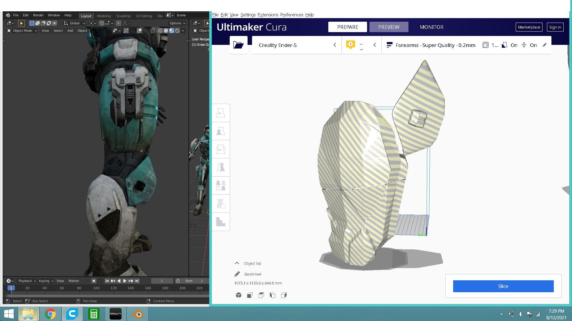
Task: Expand the Creality Ender-5 printer selector in Cura
Action: pos(297,45)
